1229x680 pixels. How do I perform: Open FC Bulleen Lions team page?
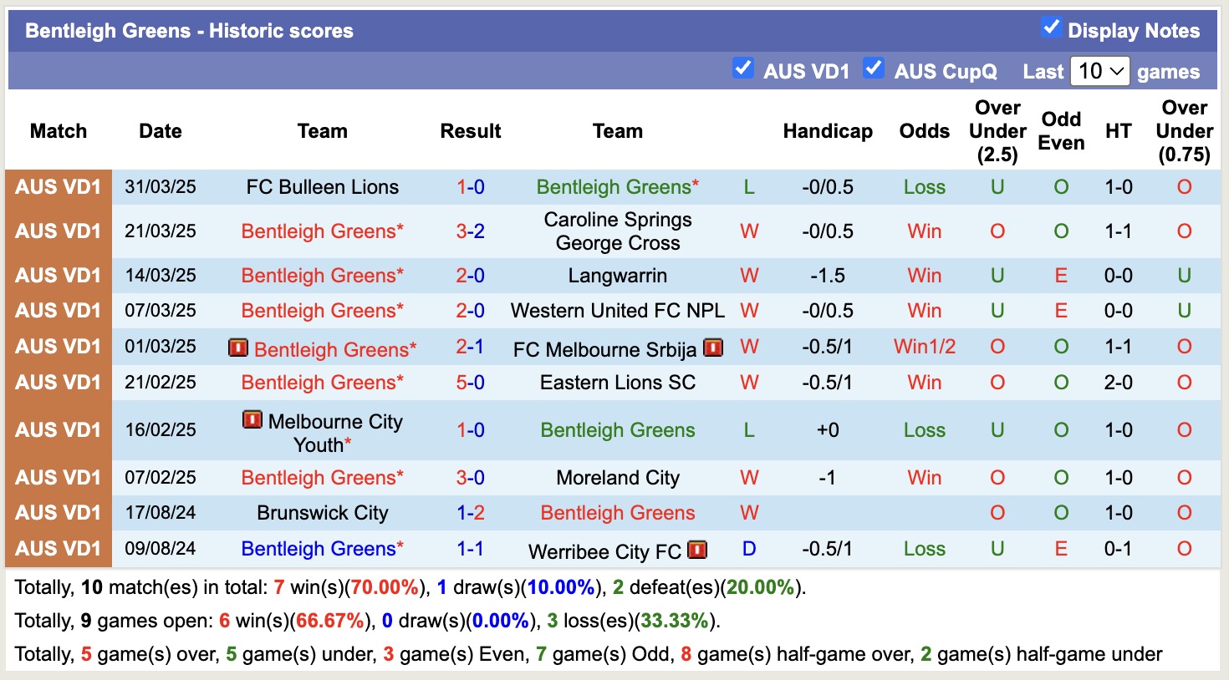click(323, 186)
